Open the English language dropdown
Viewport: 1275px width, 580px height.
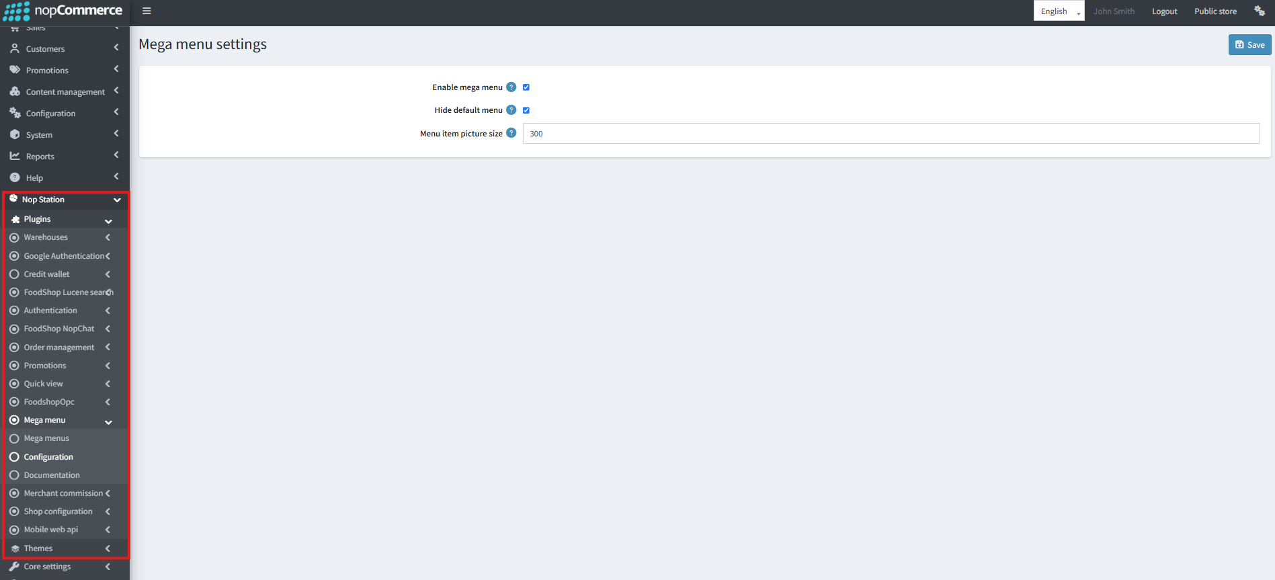(1059, 11)
